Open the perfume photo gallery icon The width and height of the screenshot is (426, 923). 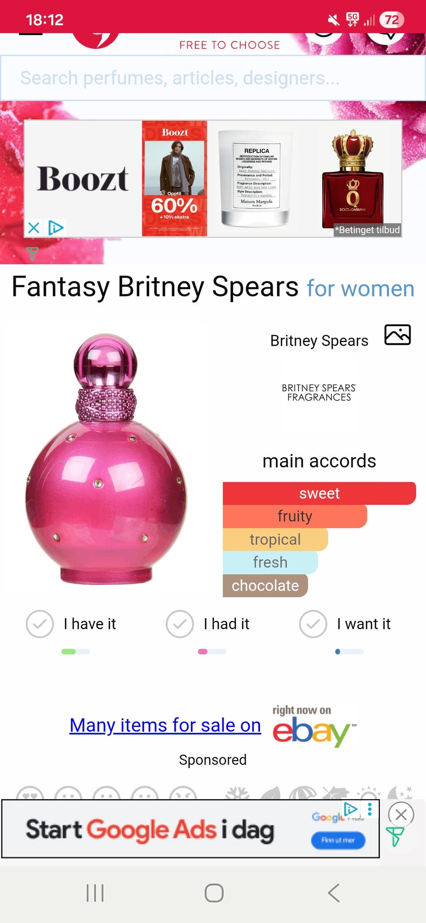tap(397, 335)
